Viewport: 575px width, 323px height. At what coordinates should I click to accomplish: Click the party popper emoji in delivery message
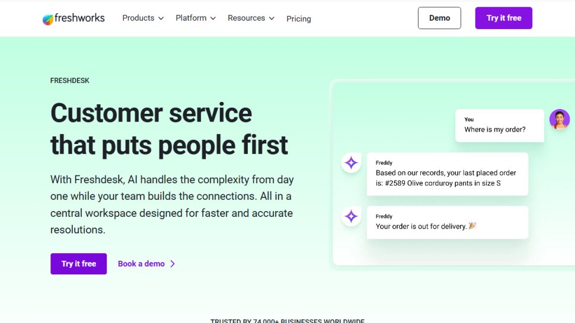point(472,225)
